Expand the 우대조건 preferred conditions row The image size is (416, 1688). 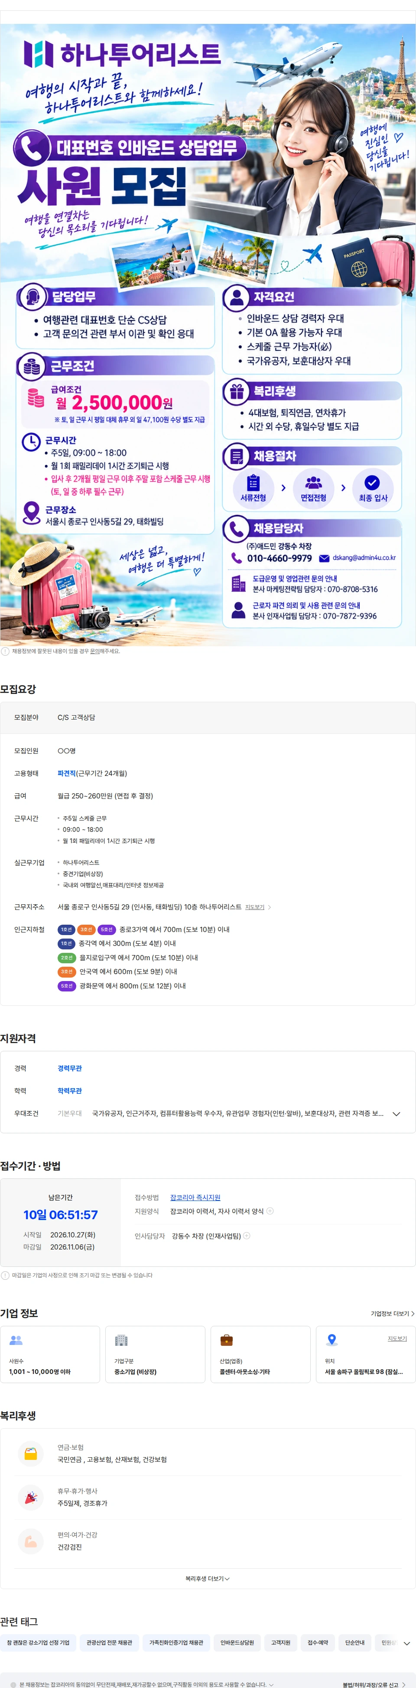pos(396,1113)
